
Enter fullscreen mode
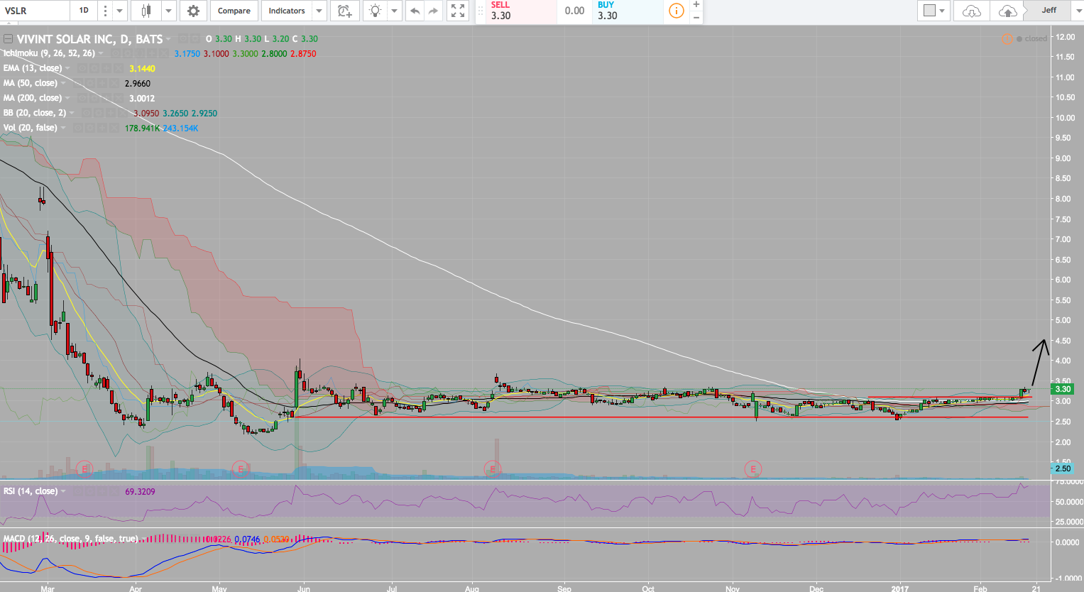(x=458, y=11)
